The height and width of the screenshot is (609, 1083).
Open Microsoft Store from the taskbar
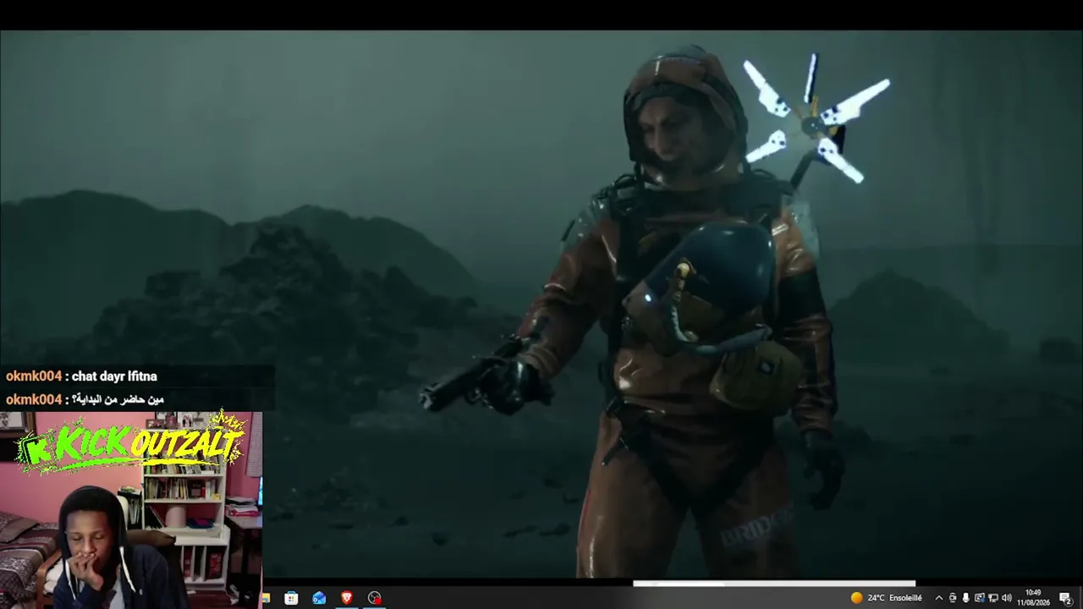click(291, 598)
